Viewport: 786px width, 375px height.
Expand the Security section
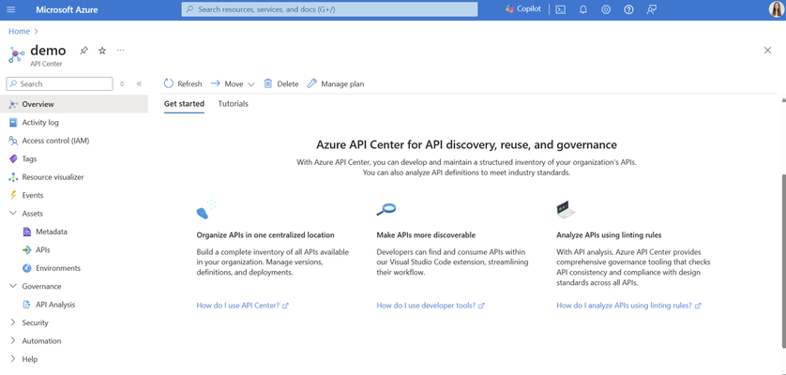(x=13, y=322)
